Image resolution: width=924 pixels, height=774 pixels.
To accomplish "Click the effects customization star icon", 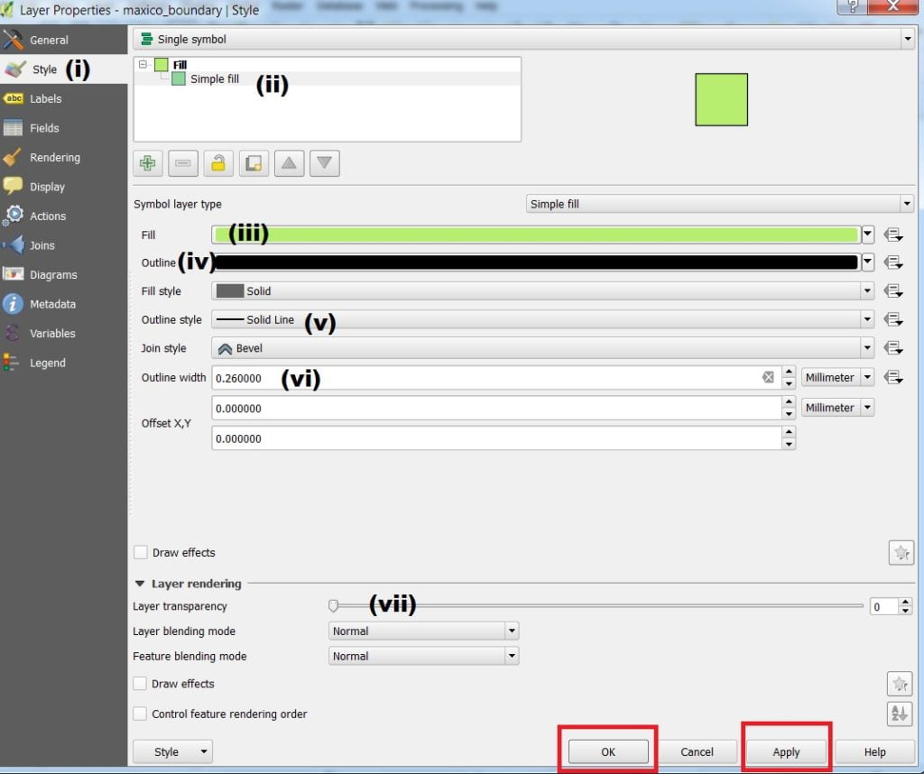I will (x=900, y=552).
